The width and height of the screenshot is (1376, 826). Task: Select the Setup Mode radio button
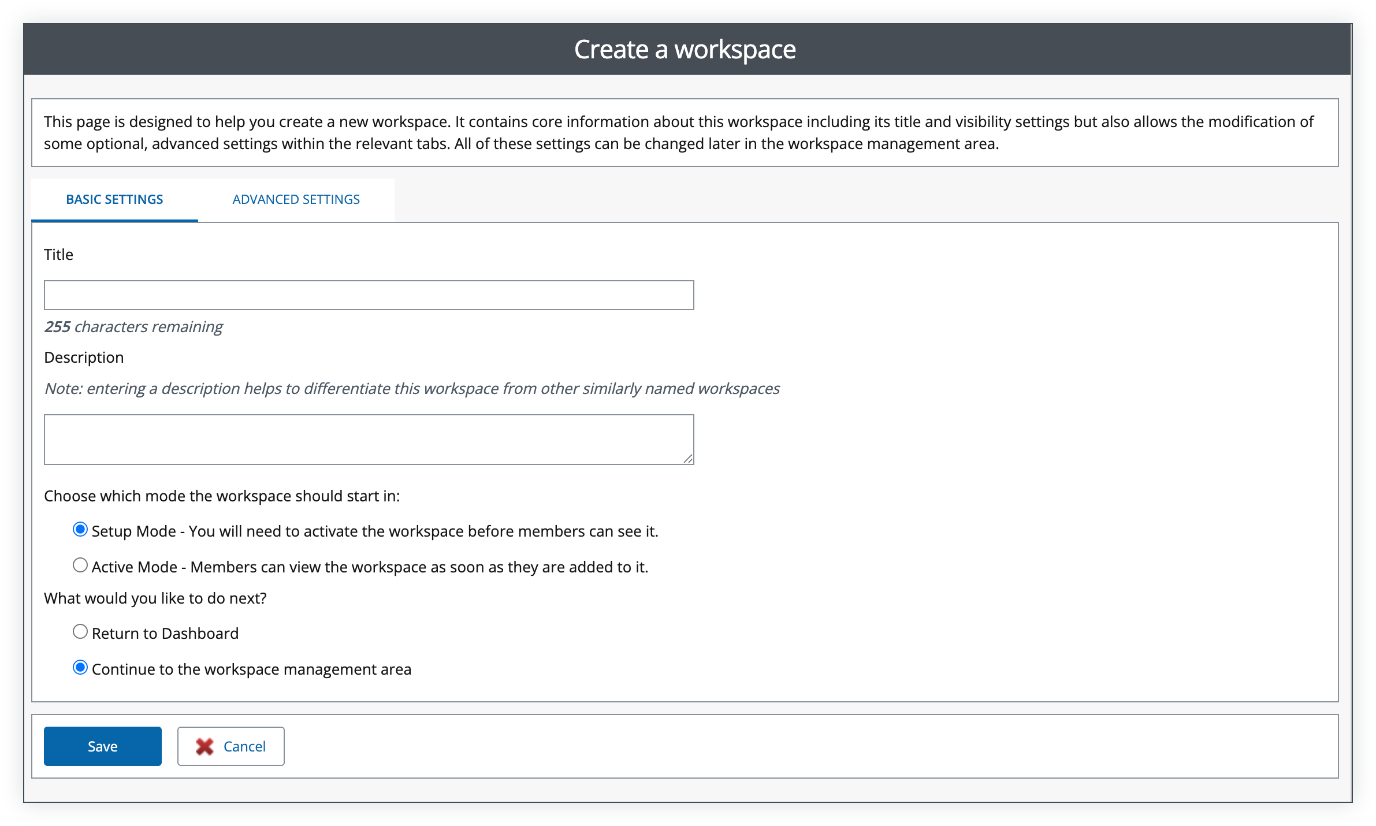80,530
